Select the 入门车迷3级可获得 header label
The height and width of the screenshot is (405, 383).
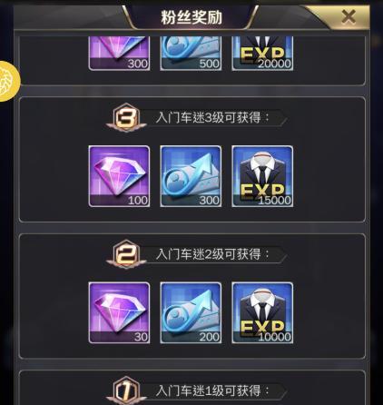[x=212, y=117]
